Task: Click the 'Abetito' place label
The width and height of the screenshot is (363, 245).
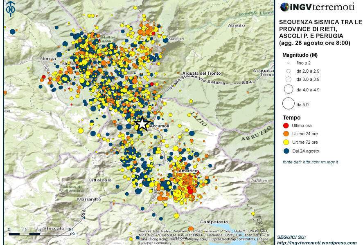Action: tap(237, 25)
